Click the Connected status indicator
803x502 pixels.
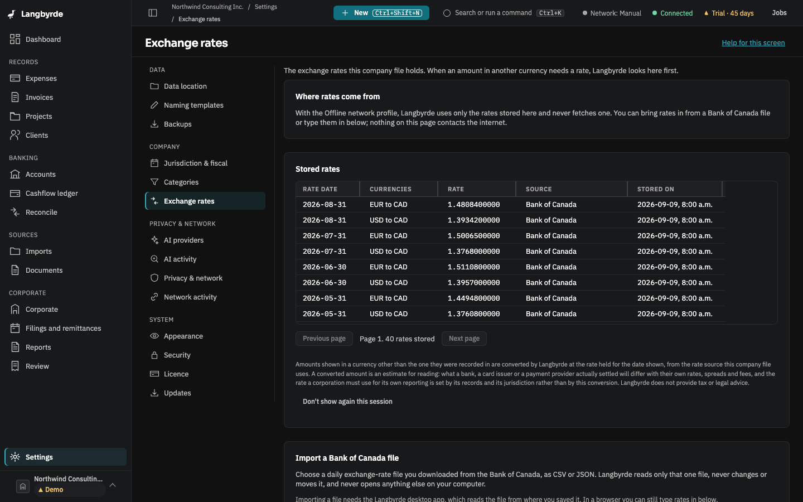click(x=673, y=13)
